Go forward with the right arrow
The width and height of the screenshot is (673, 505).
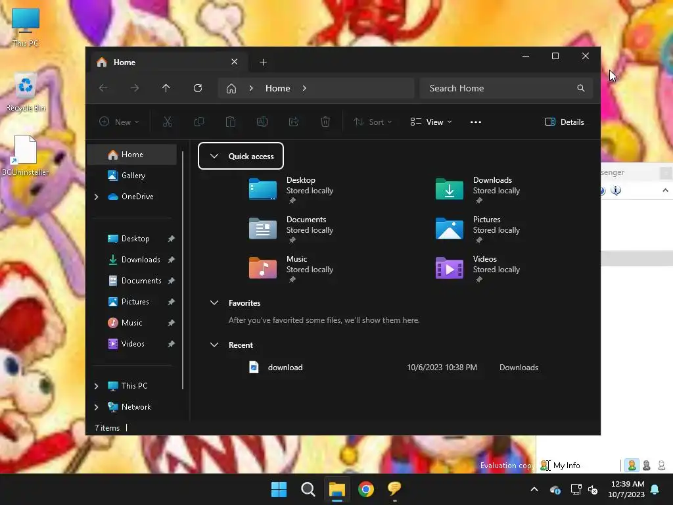pos(135,88)
